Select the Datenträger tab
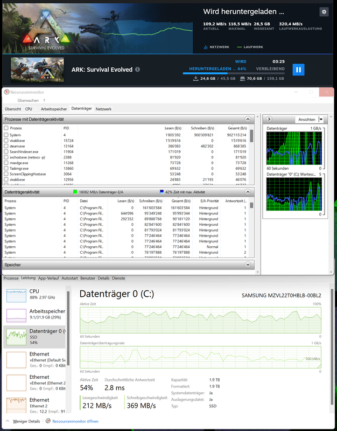The height and width of the screenshot is (431, 337). pyautogui.click(x=82, y=109)
